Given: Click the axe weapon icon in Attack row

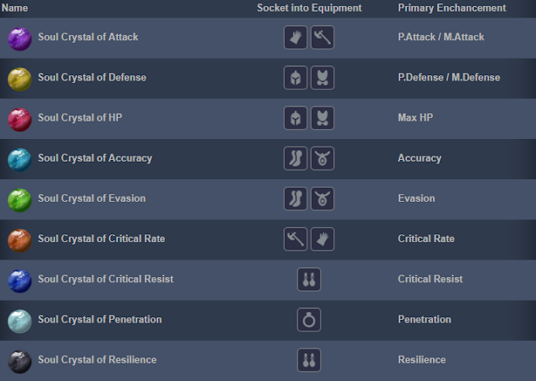Looking at the screenshot, I should [x=322, y=37].
